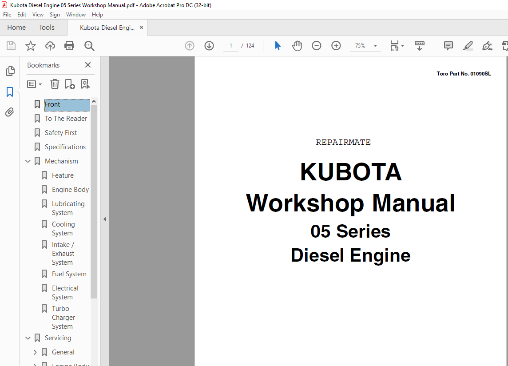The width and height of the screenshot is (508, 366).
Task: Open the To The Reader bookmark
Action: click(66, 118)
